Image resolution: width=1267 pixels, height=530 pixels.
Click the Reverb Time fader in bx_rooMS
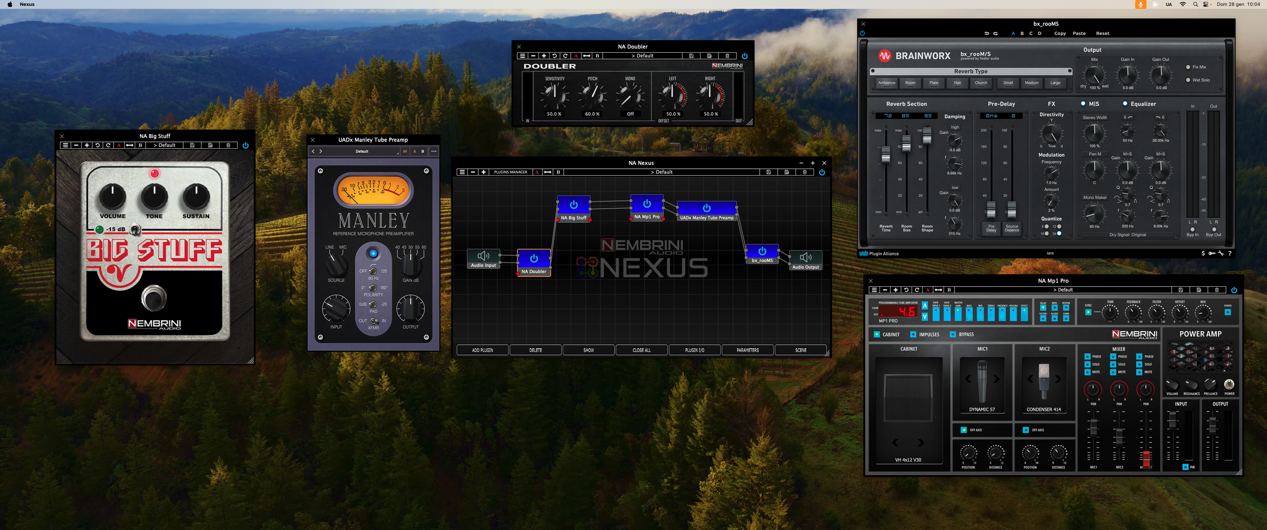[x=885, y=154]
